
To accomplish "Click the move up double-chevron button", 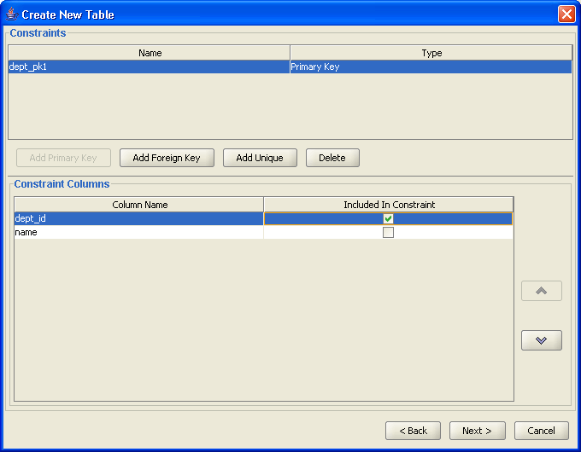I will (x=541, y=291).
